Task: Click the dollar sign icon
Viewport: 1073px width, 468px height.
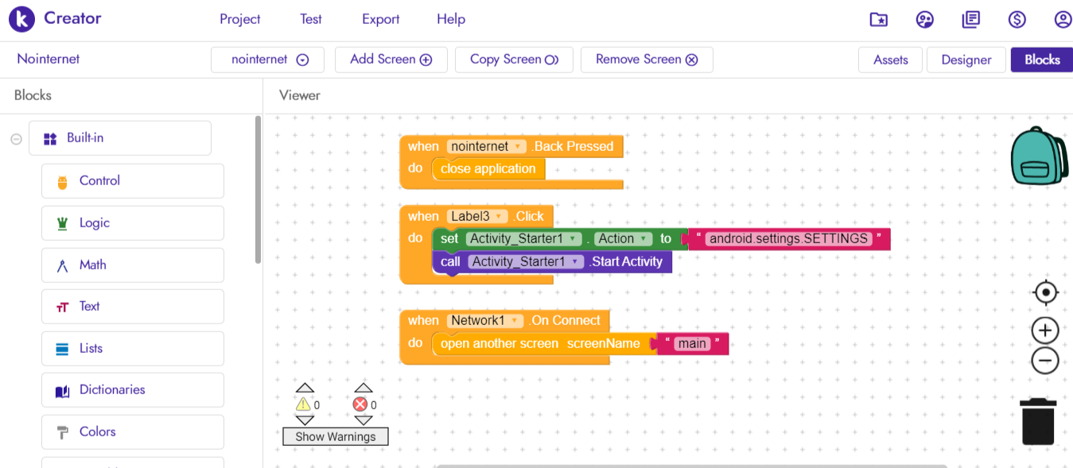Action: pos(1017,20)
